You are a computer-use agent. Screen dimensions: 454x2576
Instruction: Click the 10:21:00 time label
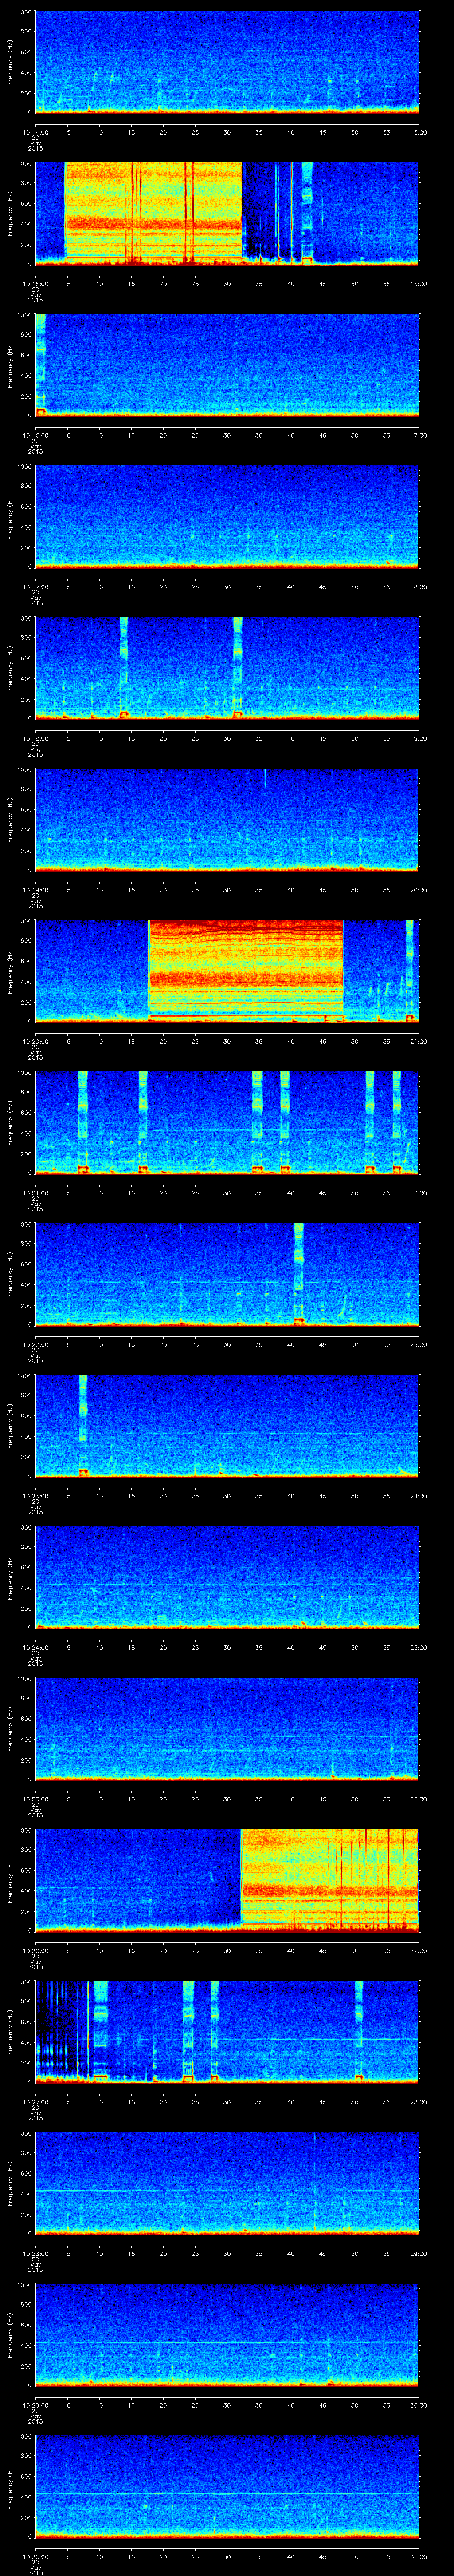tap(35, 1193)
